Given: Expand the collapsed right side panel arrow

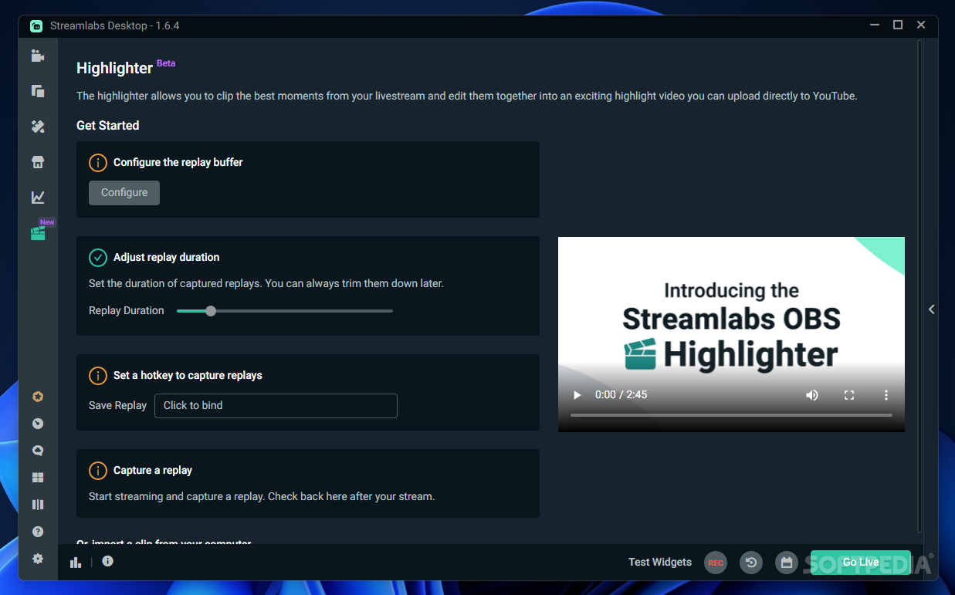Looking at the screenshot, I should (931, 309).
